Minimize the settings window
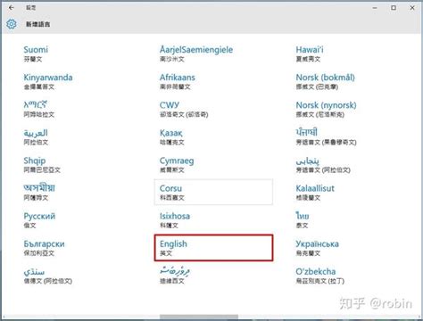The width and height of the screenshot is (423, 321). (375, 8)
